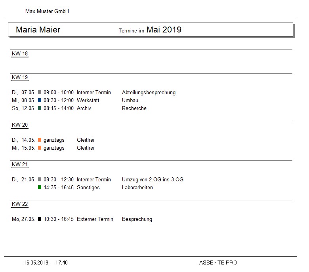Select the 'KW 18' week heading
The image size is (309, 272).
(x=20, y=53)
